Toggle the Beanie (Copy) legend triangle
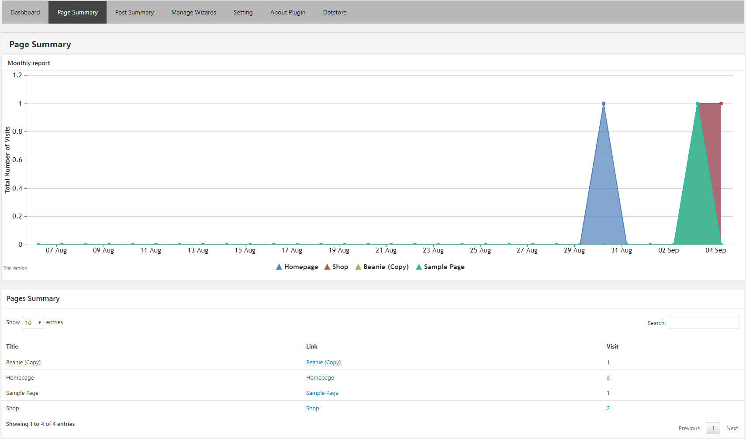The image size is (746, 439). (358, 267)
